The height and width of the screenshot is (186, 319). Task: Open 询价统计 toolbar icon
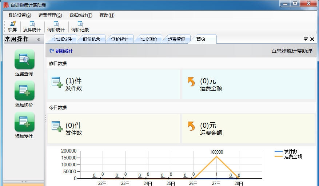point(56,27)
